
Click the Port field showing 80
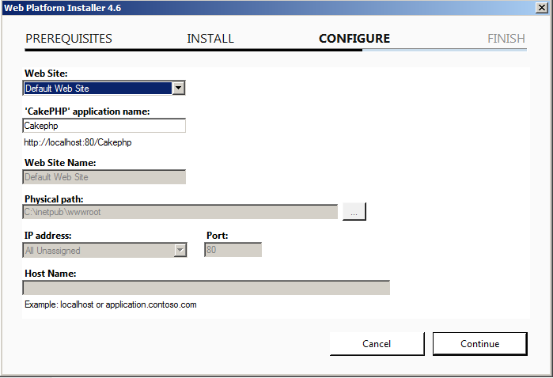(x=233, y=250)
